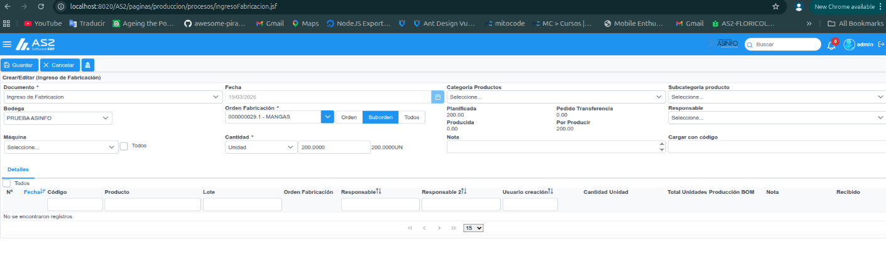Open the Bodega dropdown

(x=58, y=118)
